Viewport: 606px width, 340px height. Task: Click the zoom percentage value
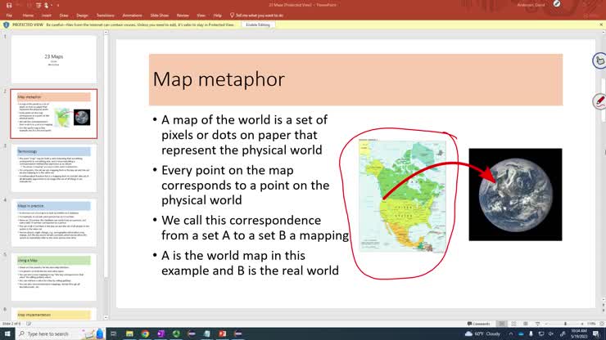pyautogui.click(x=591, y=324)
